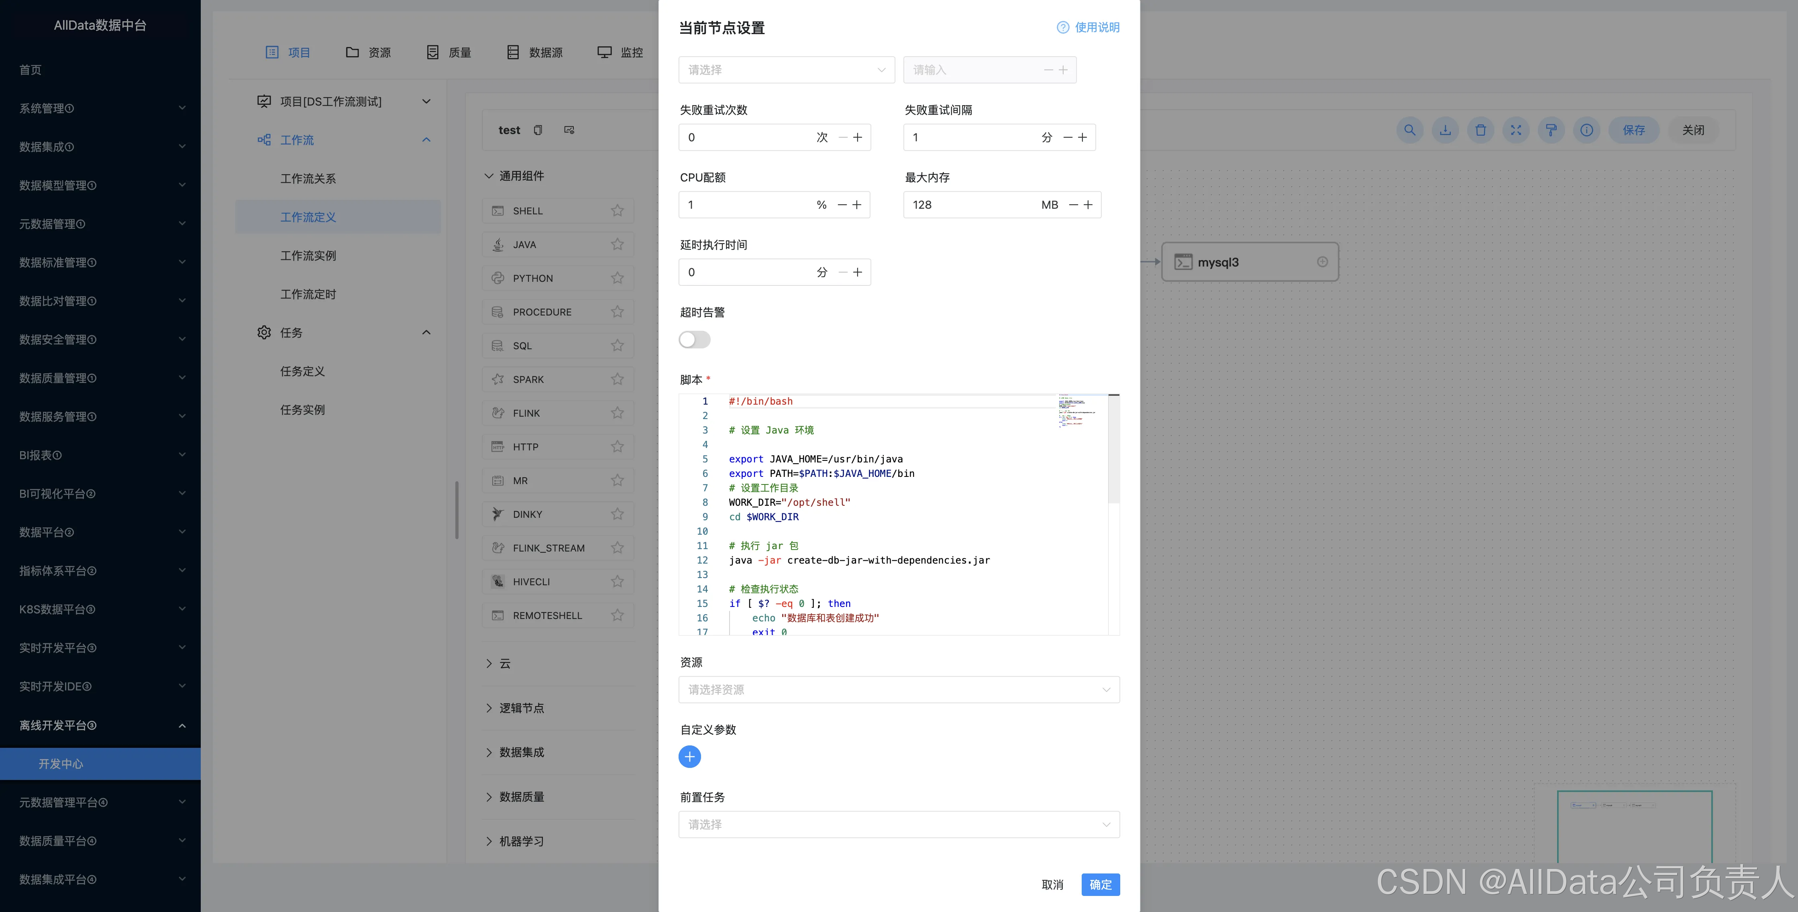Favorite the SQL component star
This screenshot has width=1798, height=912.
(617, 345)
